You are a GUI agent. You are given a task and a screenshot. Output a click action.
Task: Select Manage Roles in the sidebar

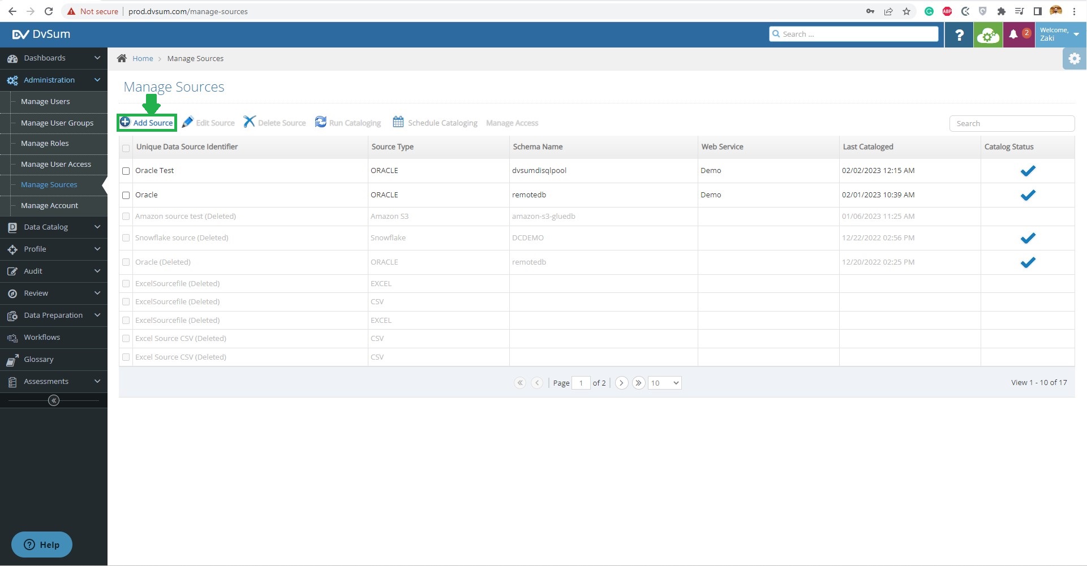click(x=45, y=143)
